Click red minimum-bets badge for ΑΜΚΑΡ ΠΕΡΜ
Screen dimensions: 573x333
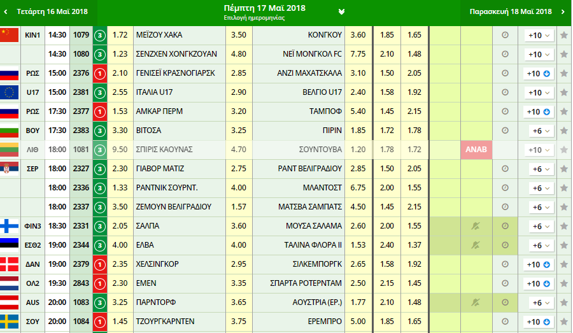coord(100,111)
